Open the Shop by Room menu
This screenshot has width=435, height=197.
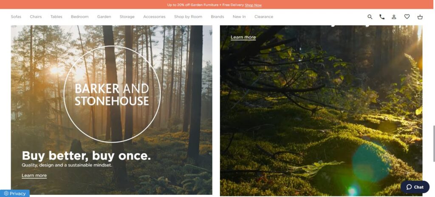188,17
